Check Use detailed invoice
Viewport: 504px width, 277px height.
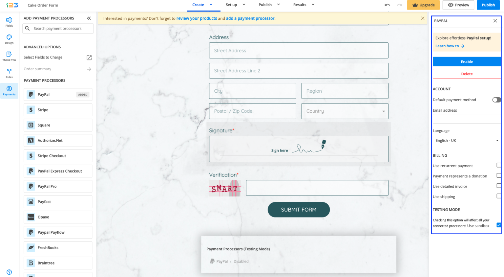[x=499, y=186]
